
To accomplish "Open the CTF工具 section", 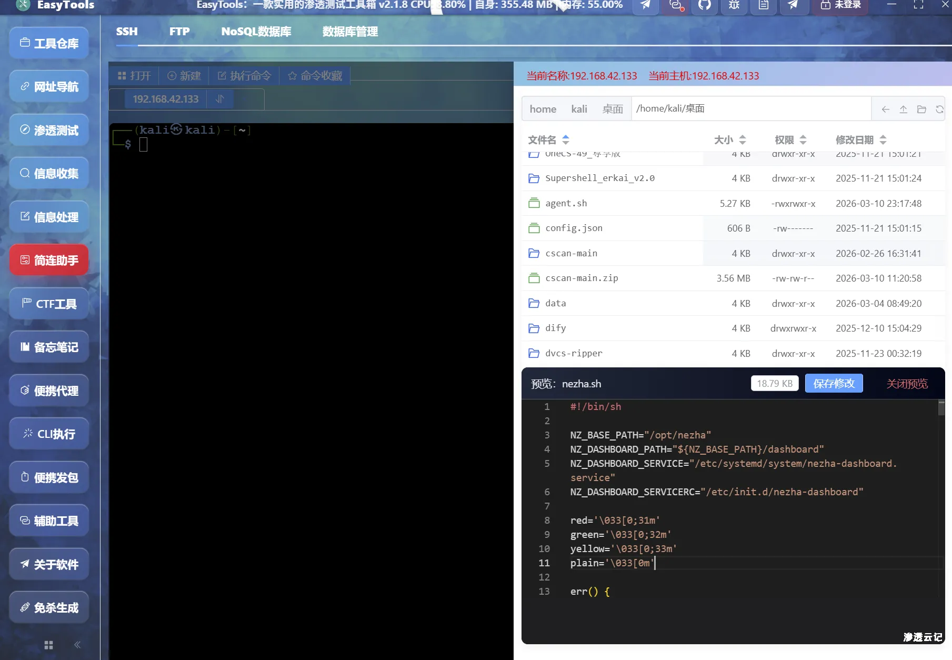I will tap(48, 304).
